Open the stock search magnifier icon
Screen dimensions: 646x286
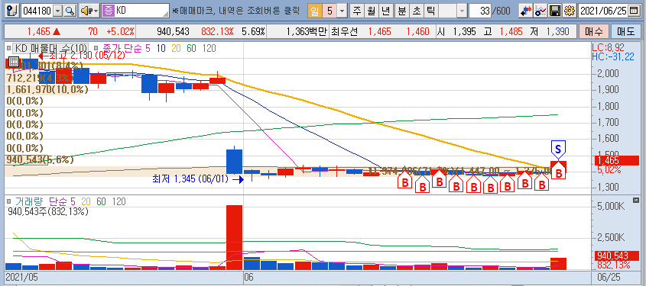[x=70, y=11]
